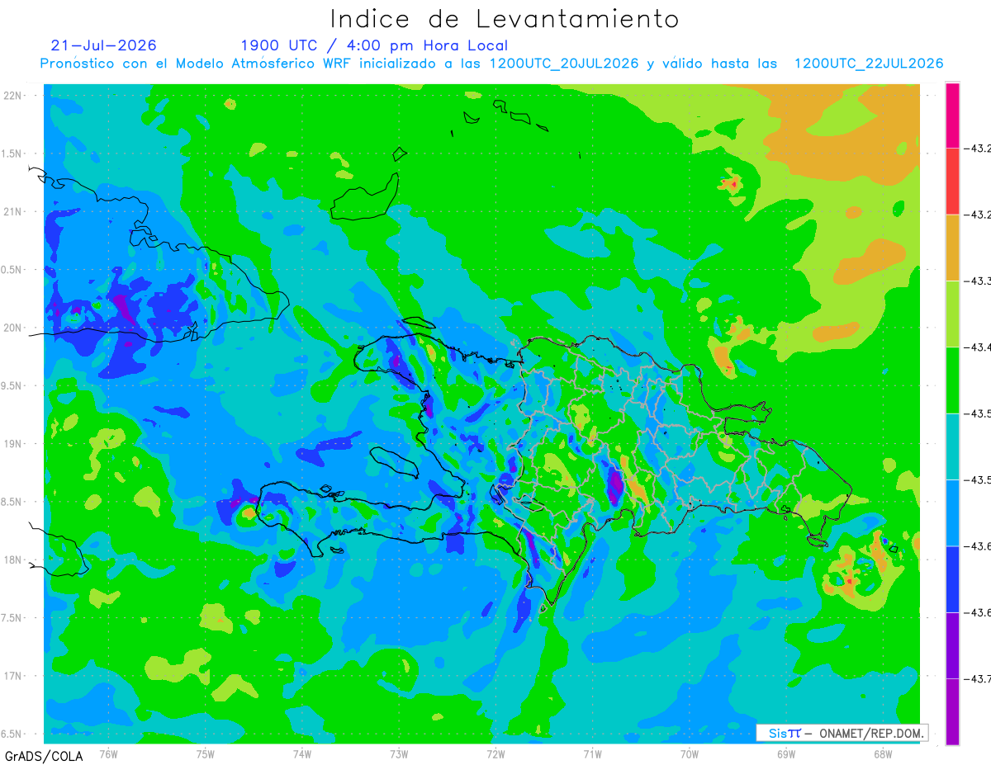Pick the light blue swatch in the color bar
This screenshot has height=765, width=991.
952,512
